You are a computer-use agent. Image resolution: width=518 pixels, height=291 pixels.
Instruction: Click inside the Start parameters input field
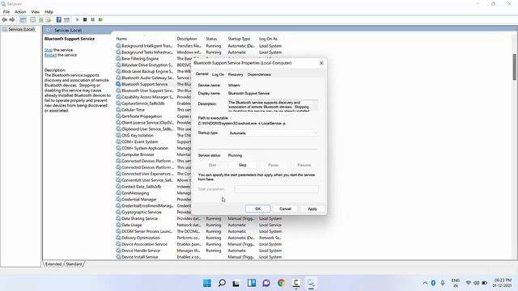tap(277, 189)
